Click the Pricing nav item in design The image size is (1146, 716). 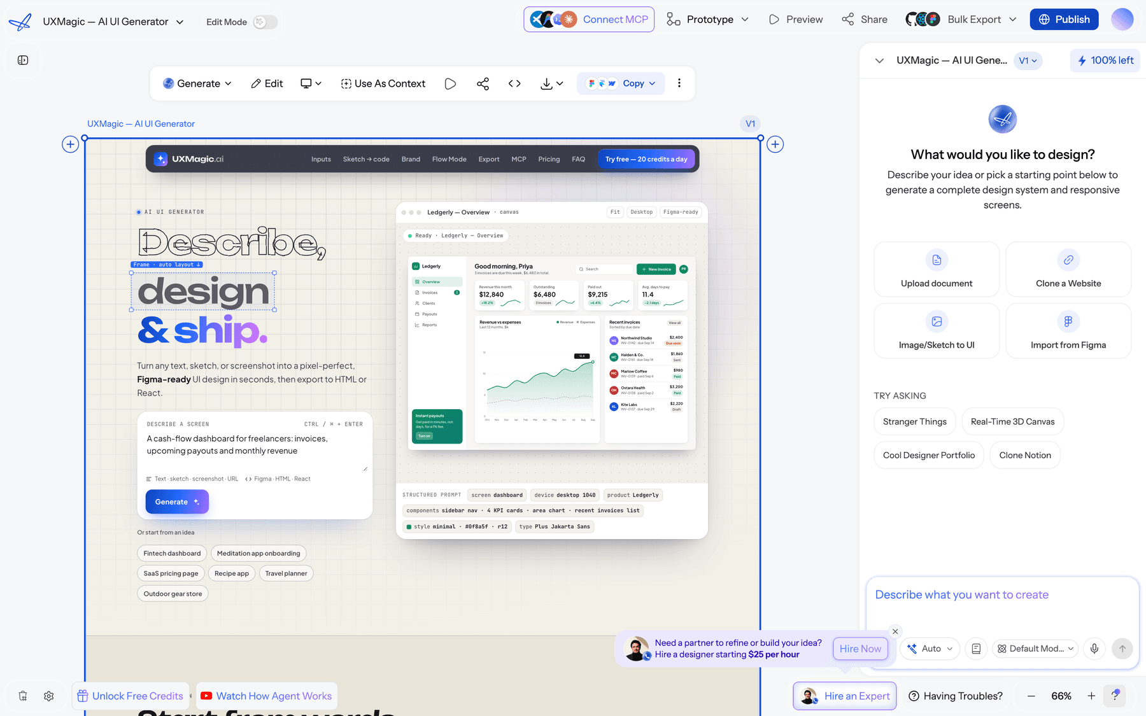click(549, 159)
